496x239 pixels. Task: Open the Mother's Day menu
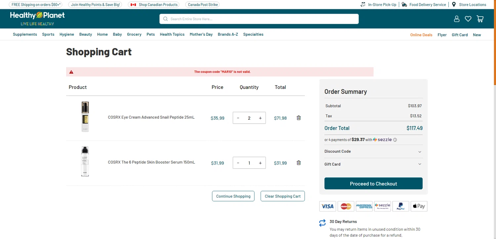(201, 34)
